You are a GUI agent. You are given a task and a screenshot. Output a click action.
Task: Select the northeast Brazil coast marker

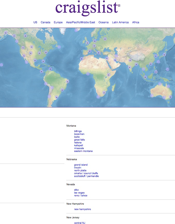(x=67, y=82)
